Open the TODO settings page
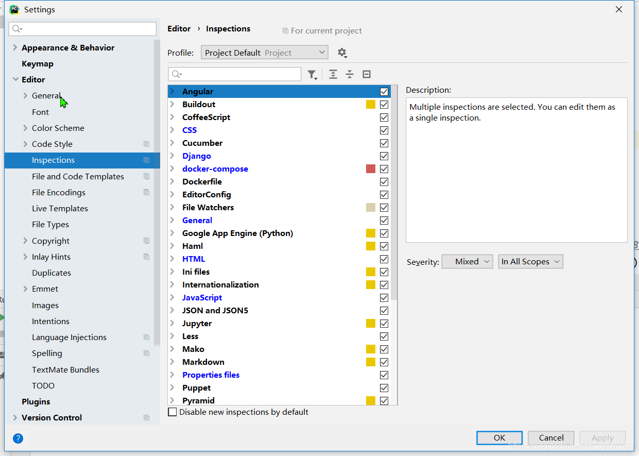This screenshot has width=639, height=456. click(x=43, y=385)
